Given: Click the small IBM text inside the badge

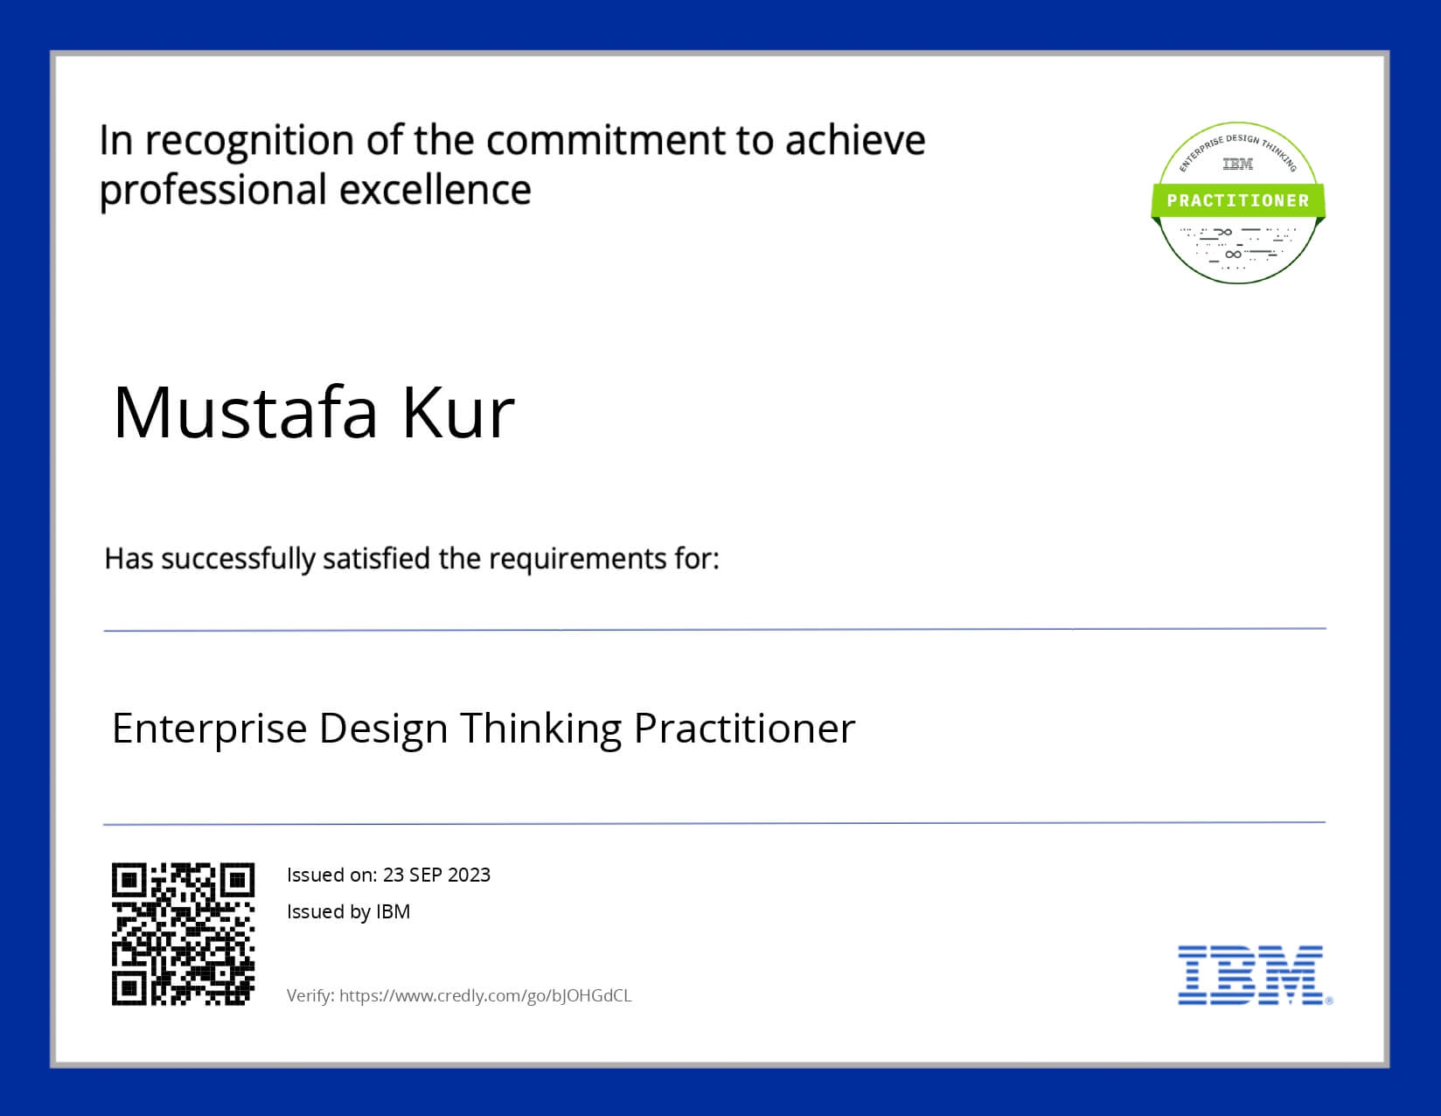Looking at the screenshot, I should pos(1237,164).
